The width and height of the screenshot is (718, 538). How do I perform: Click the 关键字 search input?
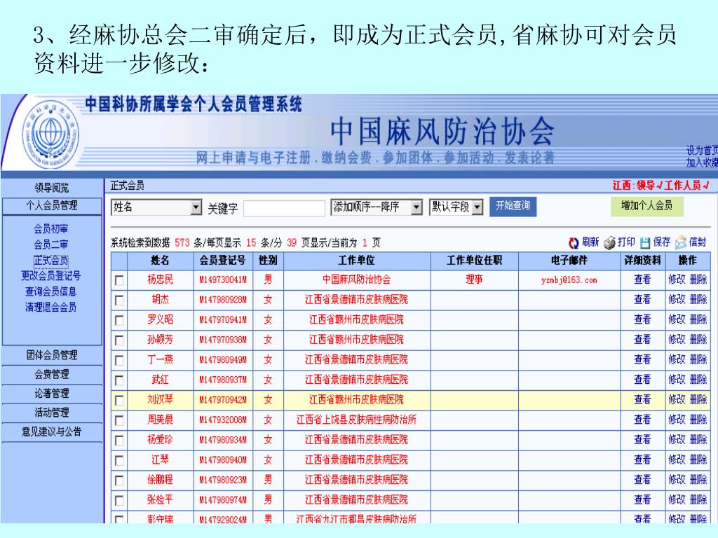click(285, 208)
